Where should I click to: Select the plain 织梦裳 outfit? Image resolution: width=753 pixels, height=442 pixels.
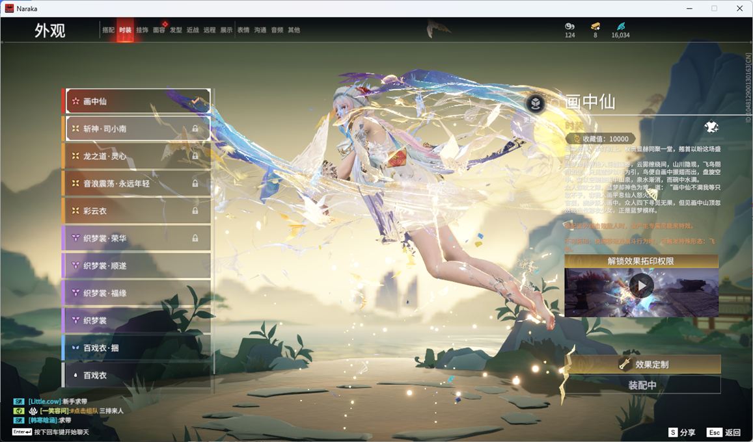click(137, 320)
